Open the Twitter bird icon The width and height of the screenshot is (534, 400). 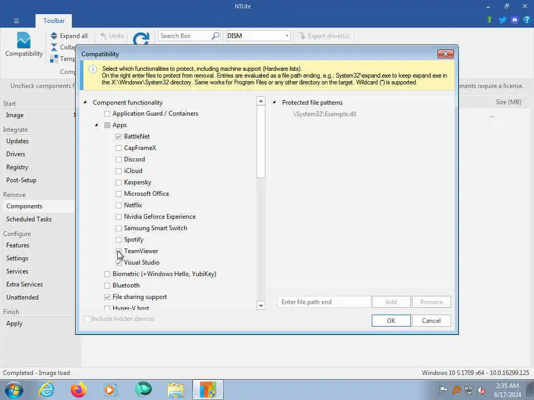[x=502, y=20]
